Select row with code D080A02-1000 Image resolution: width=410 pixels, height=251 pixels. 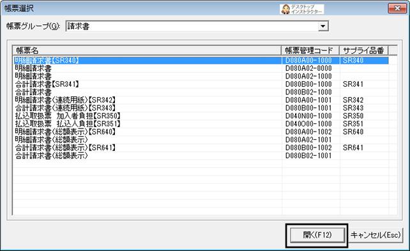201,77
